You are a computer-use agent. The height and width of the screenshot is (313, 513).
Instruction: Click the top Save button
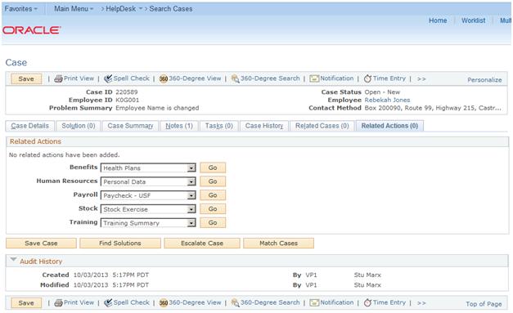tap(26, 78)
